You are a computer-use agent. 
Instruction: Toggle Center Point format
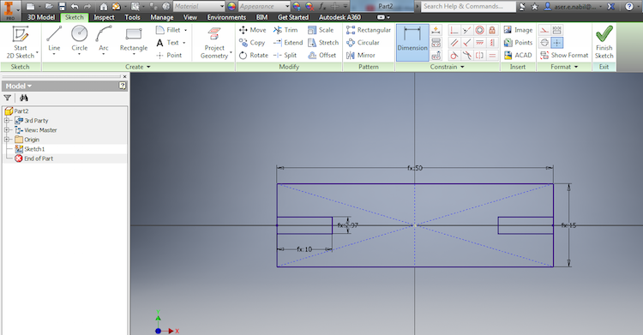pyautogui.click(x=557, y=43)
